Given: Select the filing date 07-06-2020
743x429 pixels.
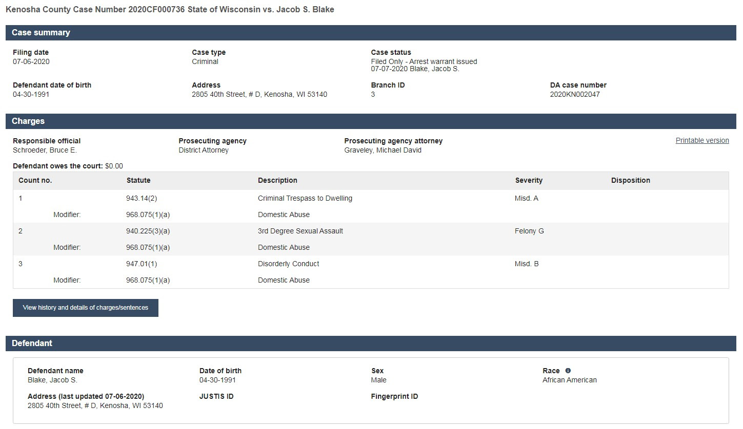Looking at the screenshot, I should [x=31, y=62].
